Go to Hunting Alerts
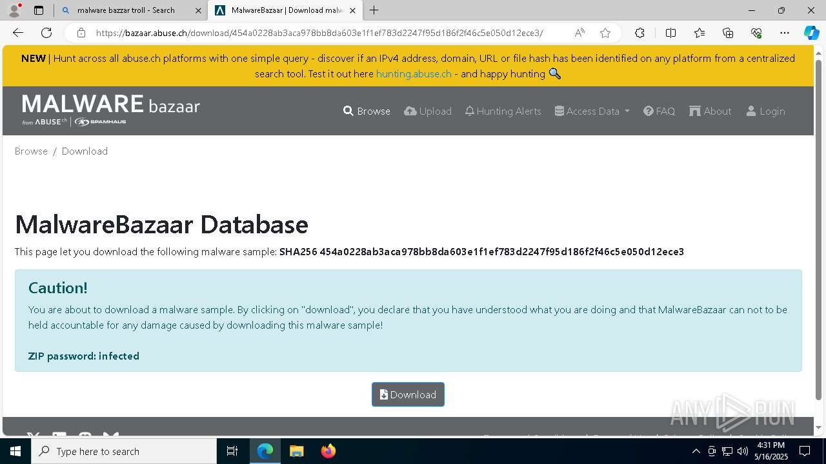Screen dimensions: 826x464 pos(503,111)
